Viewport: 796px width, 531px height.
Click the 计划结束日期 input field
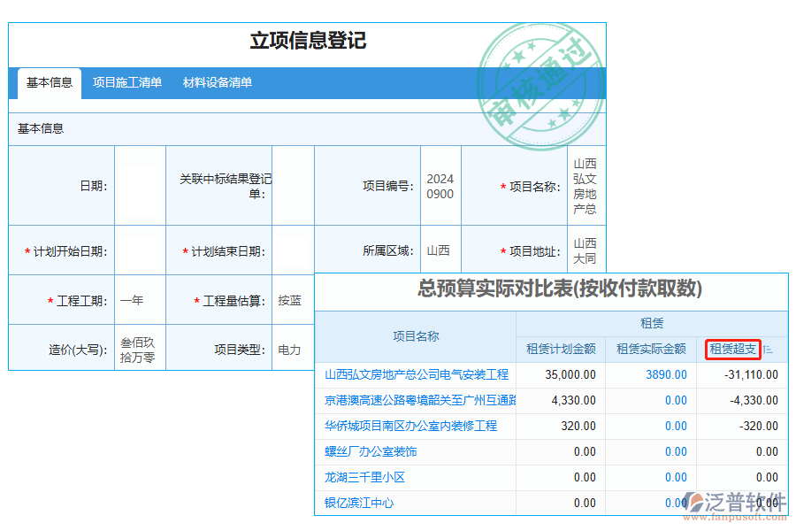pyautogui.click(x=293, y=250)
